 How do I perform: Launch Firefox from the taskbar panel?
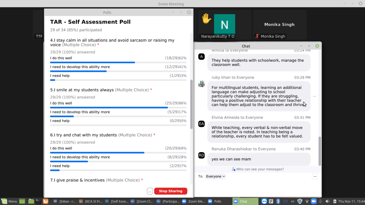[46, 201]
